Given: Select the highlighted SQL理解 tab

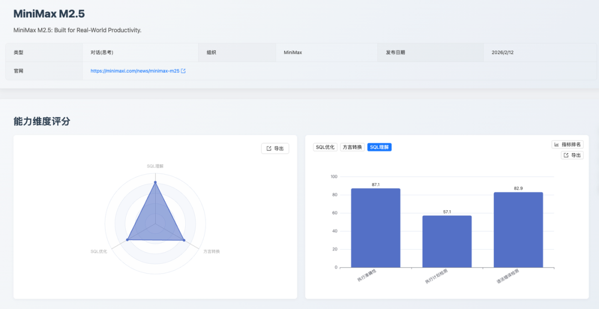Looking at the screenshot, I should click(379, 147).
